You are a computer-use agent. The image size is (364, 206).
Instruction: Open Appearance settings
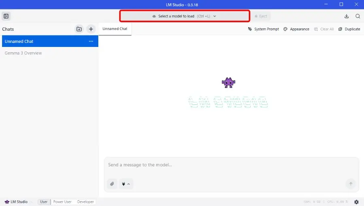click(x=296, y=29)
